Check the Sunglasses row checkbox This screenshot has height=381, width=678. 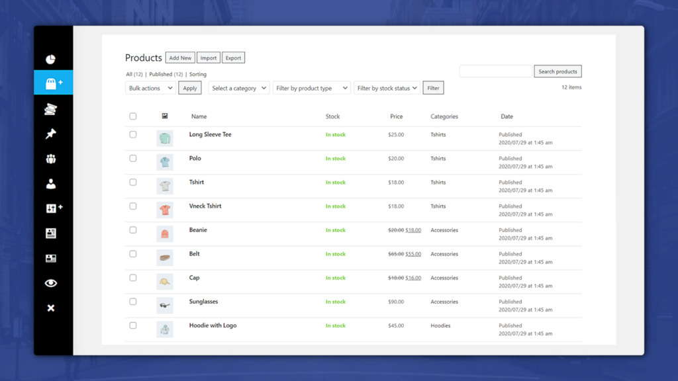pyautogui.click(x=132, y=302)
